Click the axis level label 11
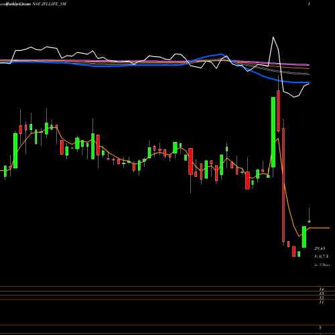The width and height of the screenshot is (335, 335). tap(322, 302)
